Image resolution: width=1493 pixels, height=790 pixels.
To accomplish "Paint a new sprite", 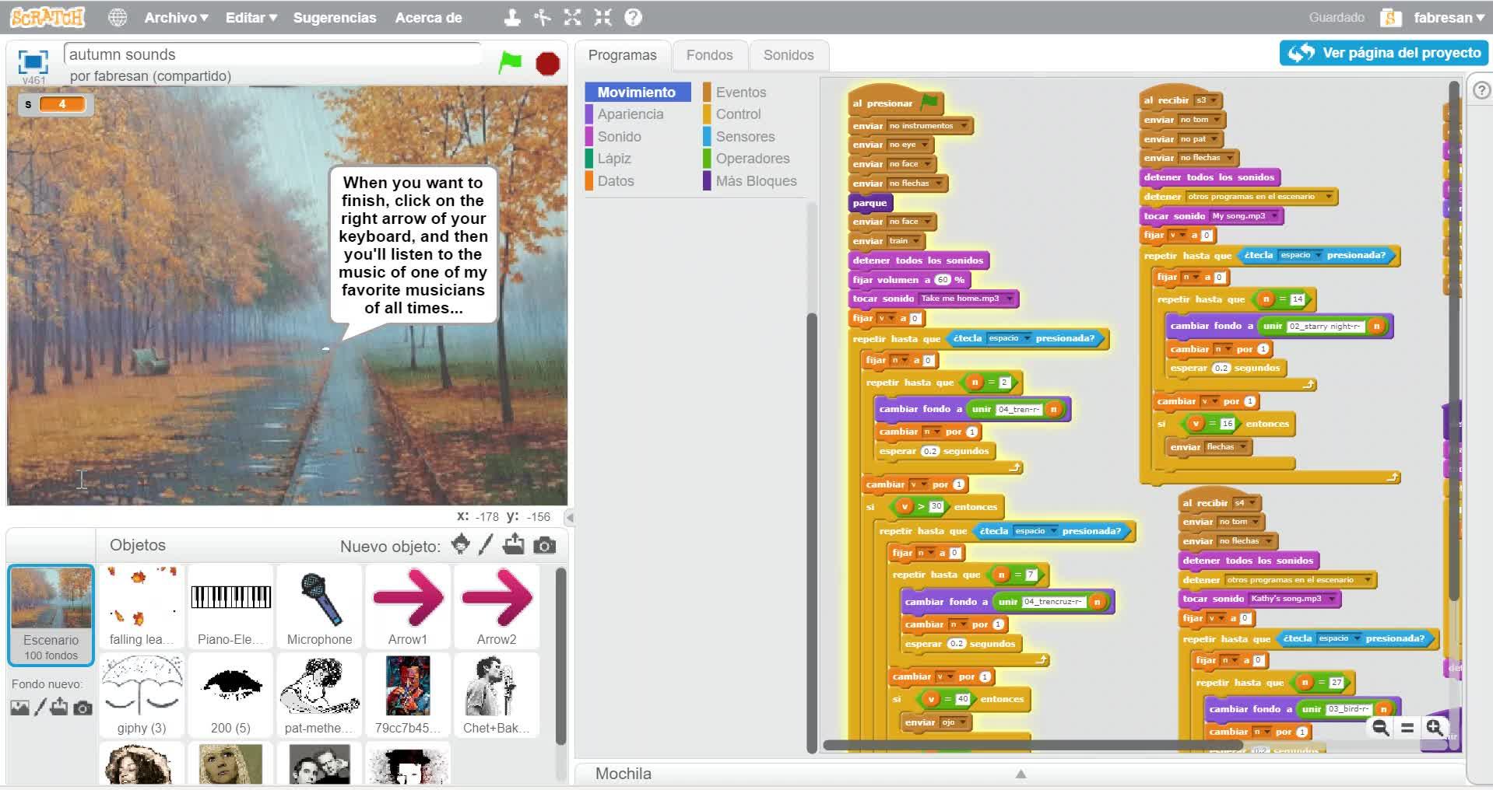I will coord(486,545).
